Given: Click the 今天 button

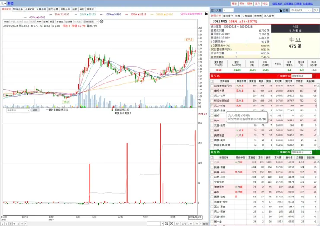Looking at the screenshot, I should click(x=316, y=10).
